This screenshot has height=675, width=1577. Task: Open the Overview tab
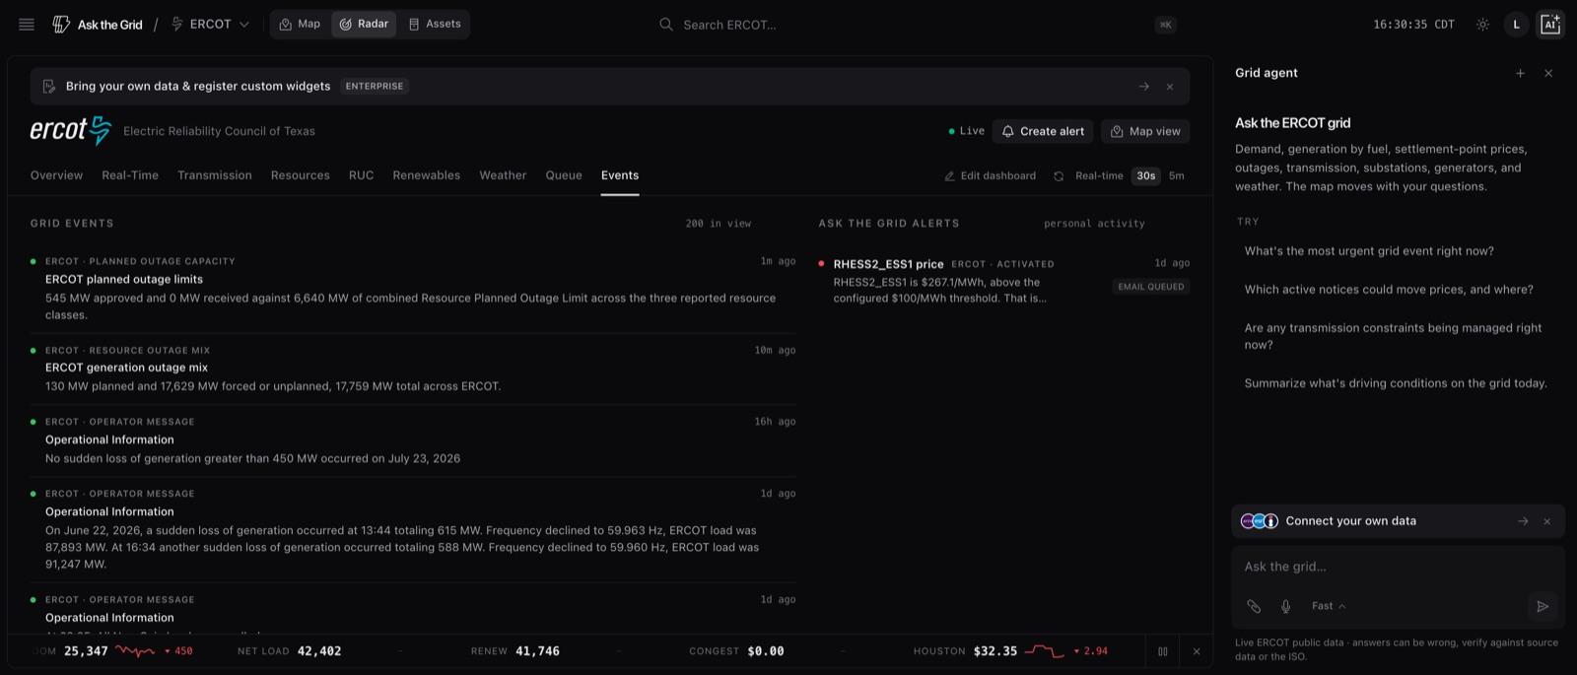click(56, 175)
